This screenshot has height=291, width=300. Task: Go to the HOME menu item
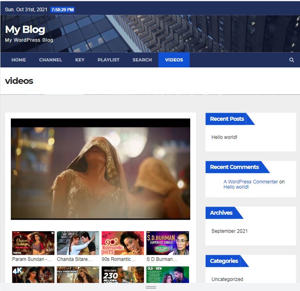(x=18, y=60)
